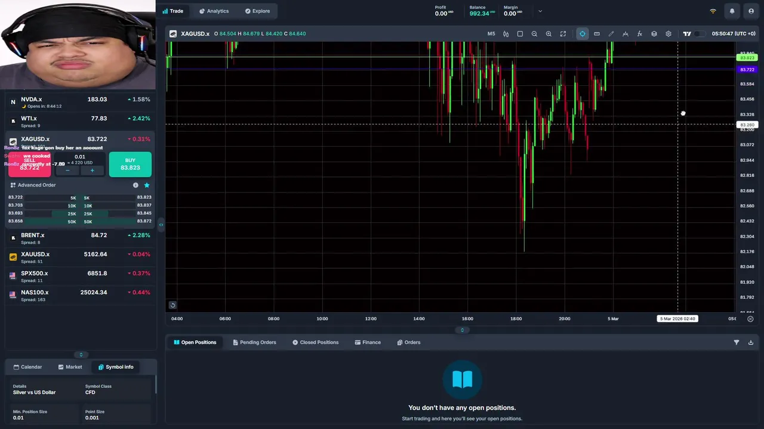Open the M5 timeframe selector
Viewport: 764px width, 429px height.
click(491, 34)
